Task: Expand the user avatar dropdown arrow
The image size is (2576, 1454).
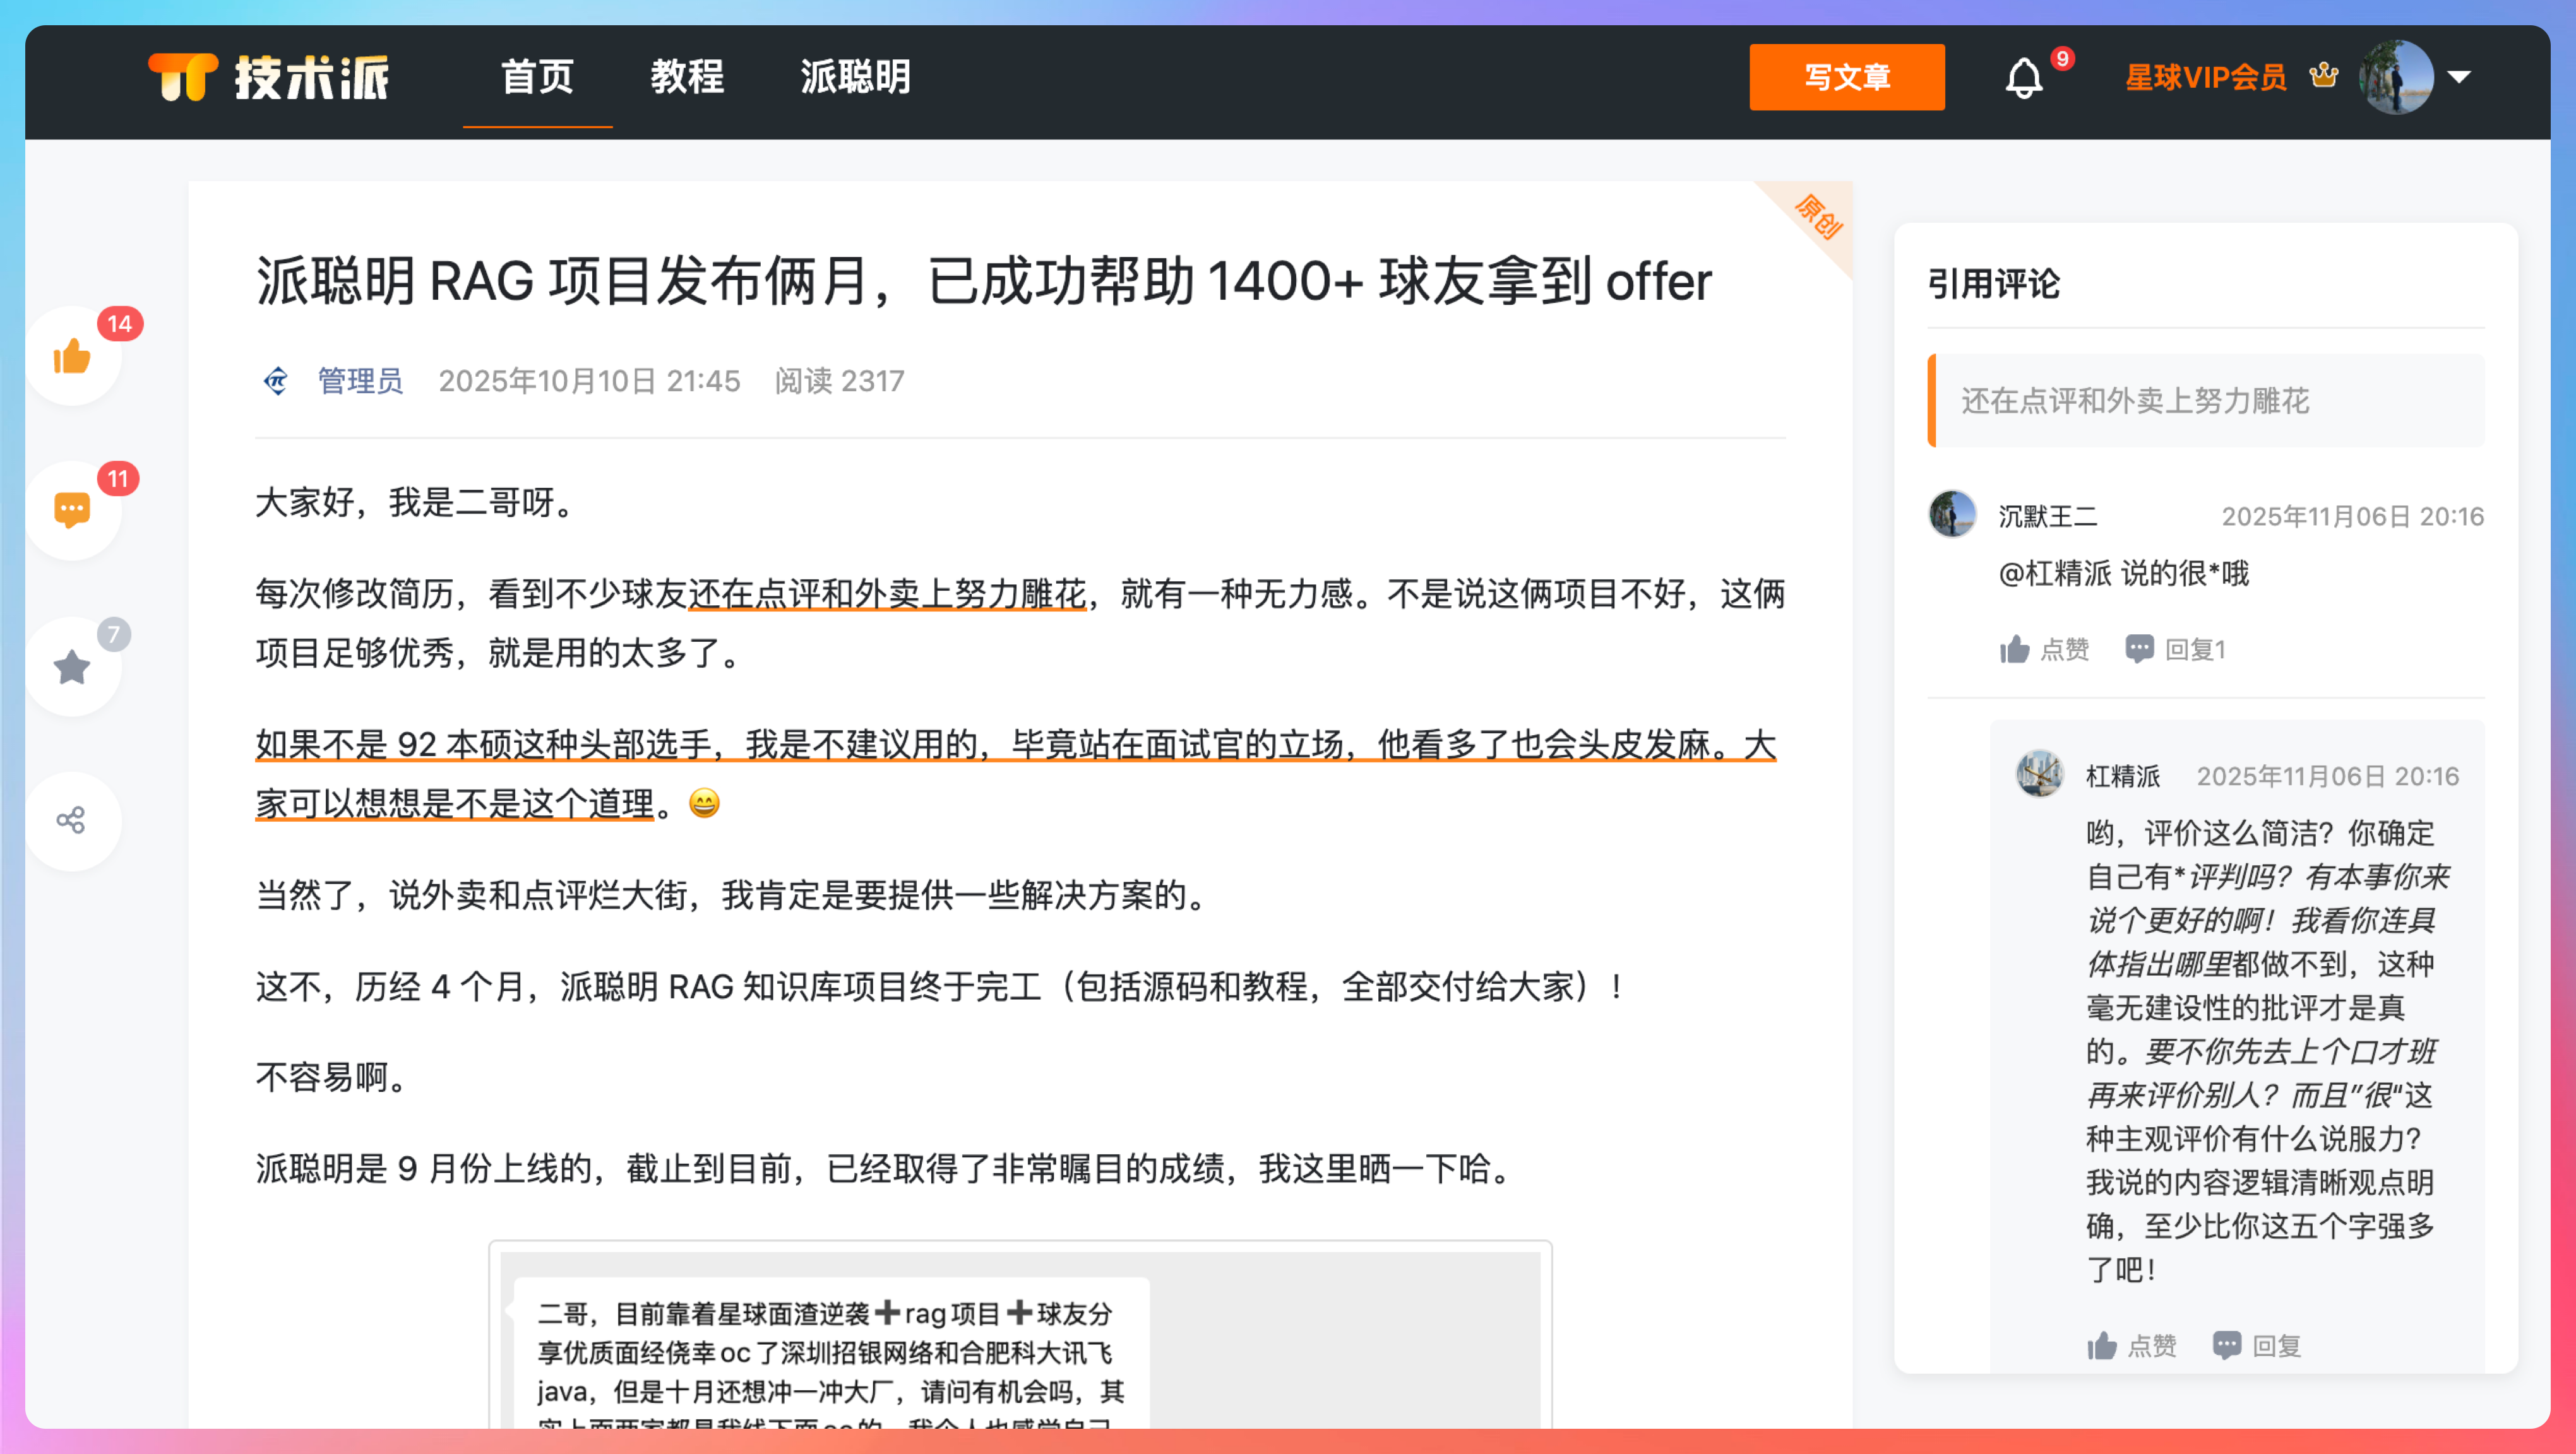Action: tap(2459, 77)
